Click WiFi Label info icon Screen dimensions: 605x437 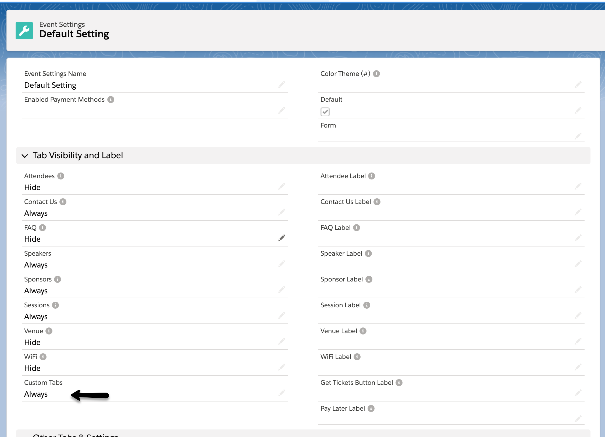tap(357, 357)
